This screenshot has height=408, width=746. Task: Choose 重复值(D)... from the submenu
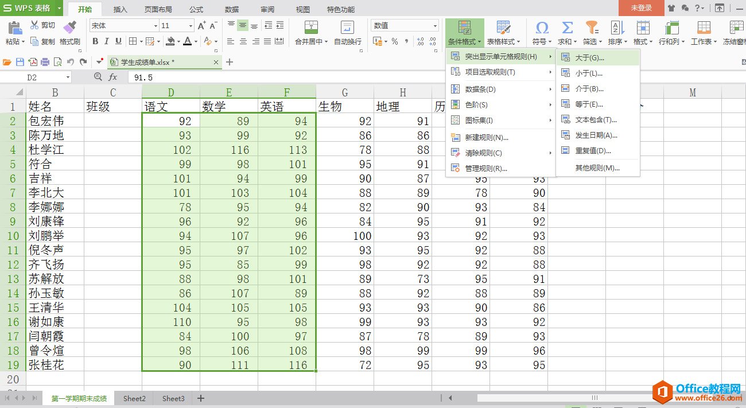tap(598, 150)
